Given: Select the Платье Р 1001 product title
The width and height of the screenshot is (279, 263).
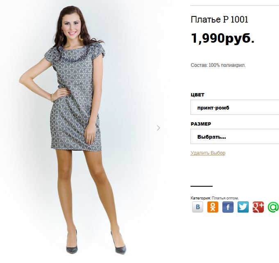Looking at the screenshot, I should tap(220, 19).
